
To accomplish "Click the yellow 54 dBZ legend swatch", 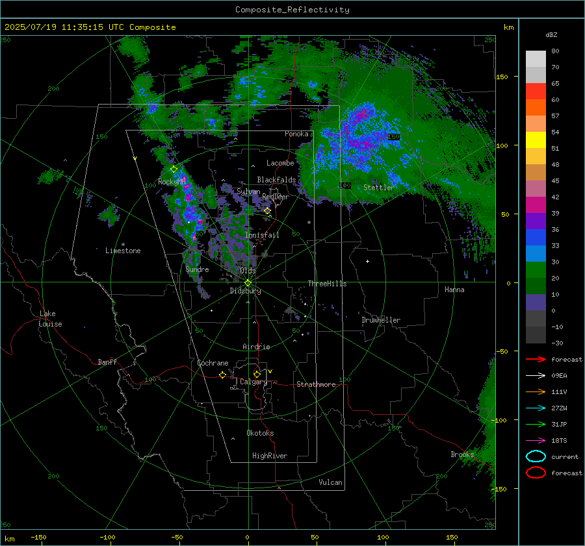I will pos(536,140).
